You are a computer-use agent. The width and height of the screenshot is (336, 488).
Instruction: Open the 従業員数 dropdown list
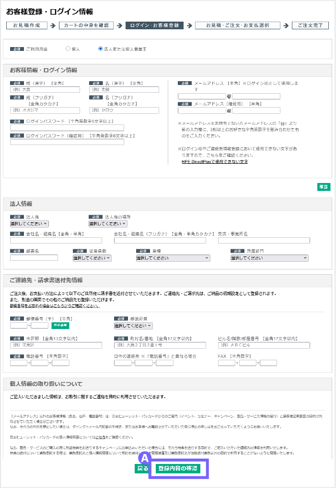[x=92, y=258]
